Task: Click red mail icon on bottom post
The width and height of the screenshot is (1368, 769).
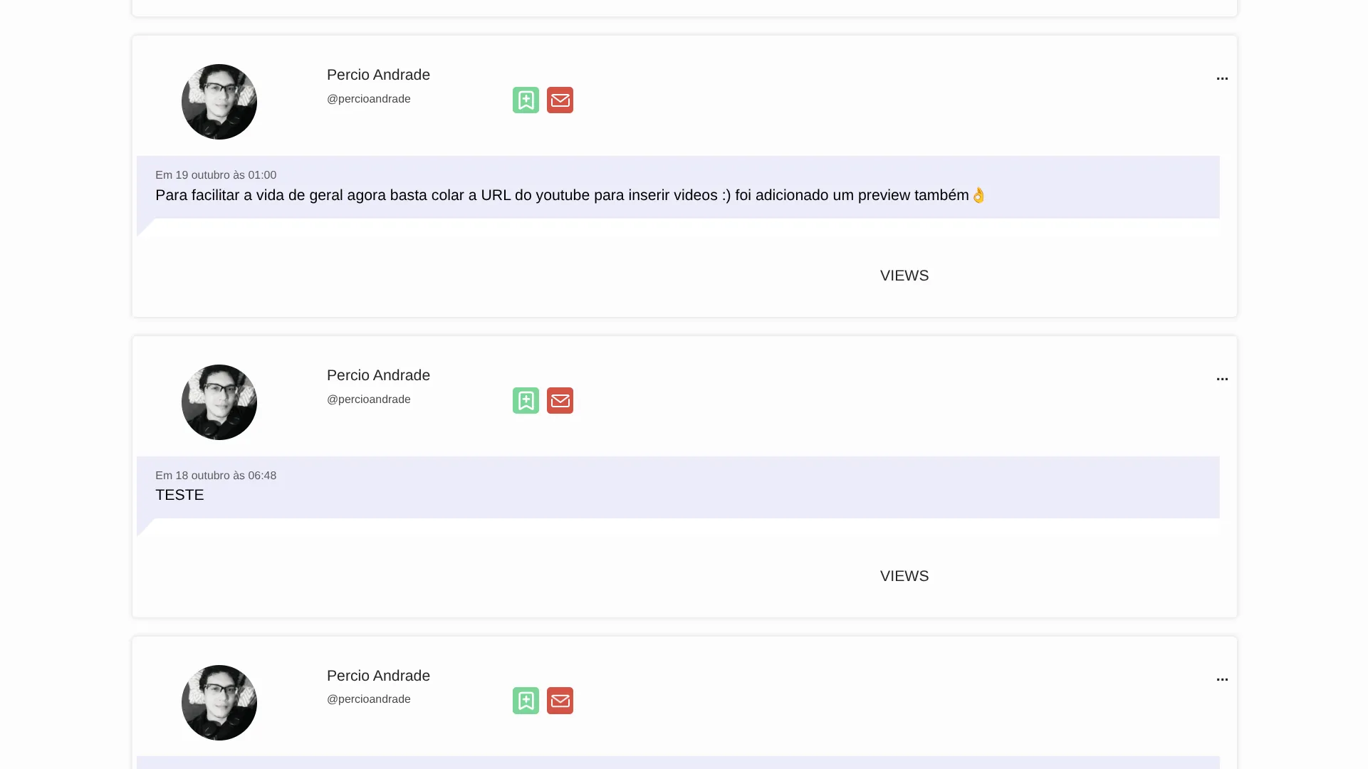Action: point(560,701)
